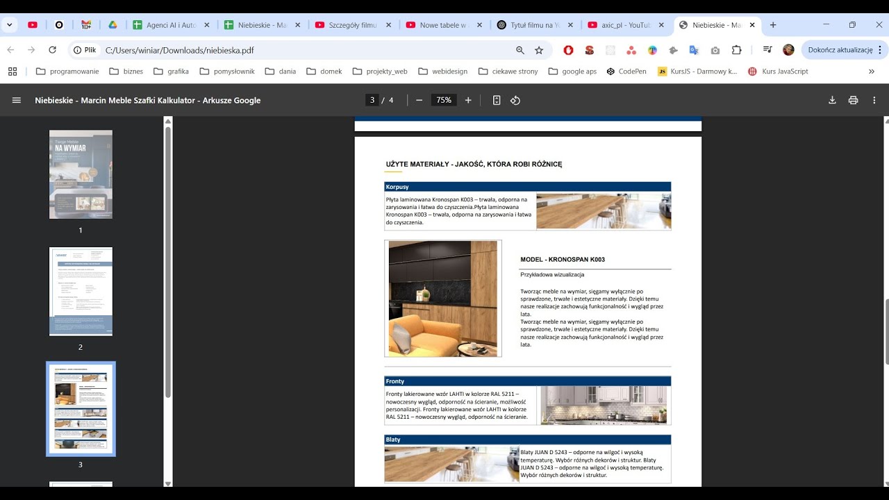Open the apps grid in bookmarks bar
The width and height of the screenshot is (889, 500).
coord(13,71)
